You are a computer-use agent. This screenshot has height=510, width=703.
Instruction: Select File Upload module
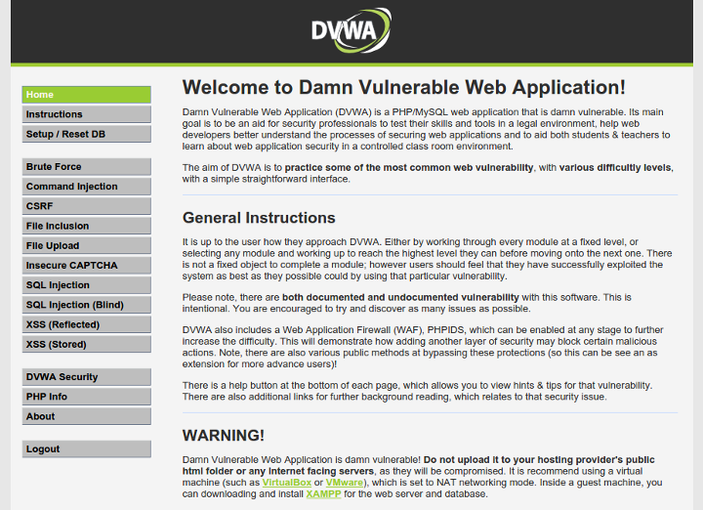(87, 246)
